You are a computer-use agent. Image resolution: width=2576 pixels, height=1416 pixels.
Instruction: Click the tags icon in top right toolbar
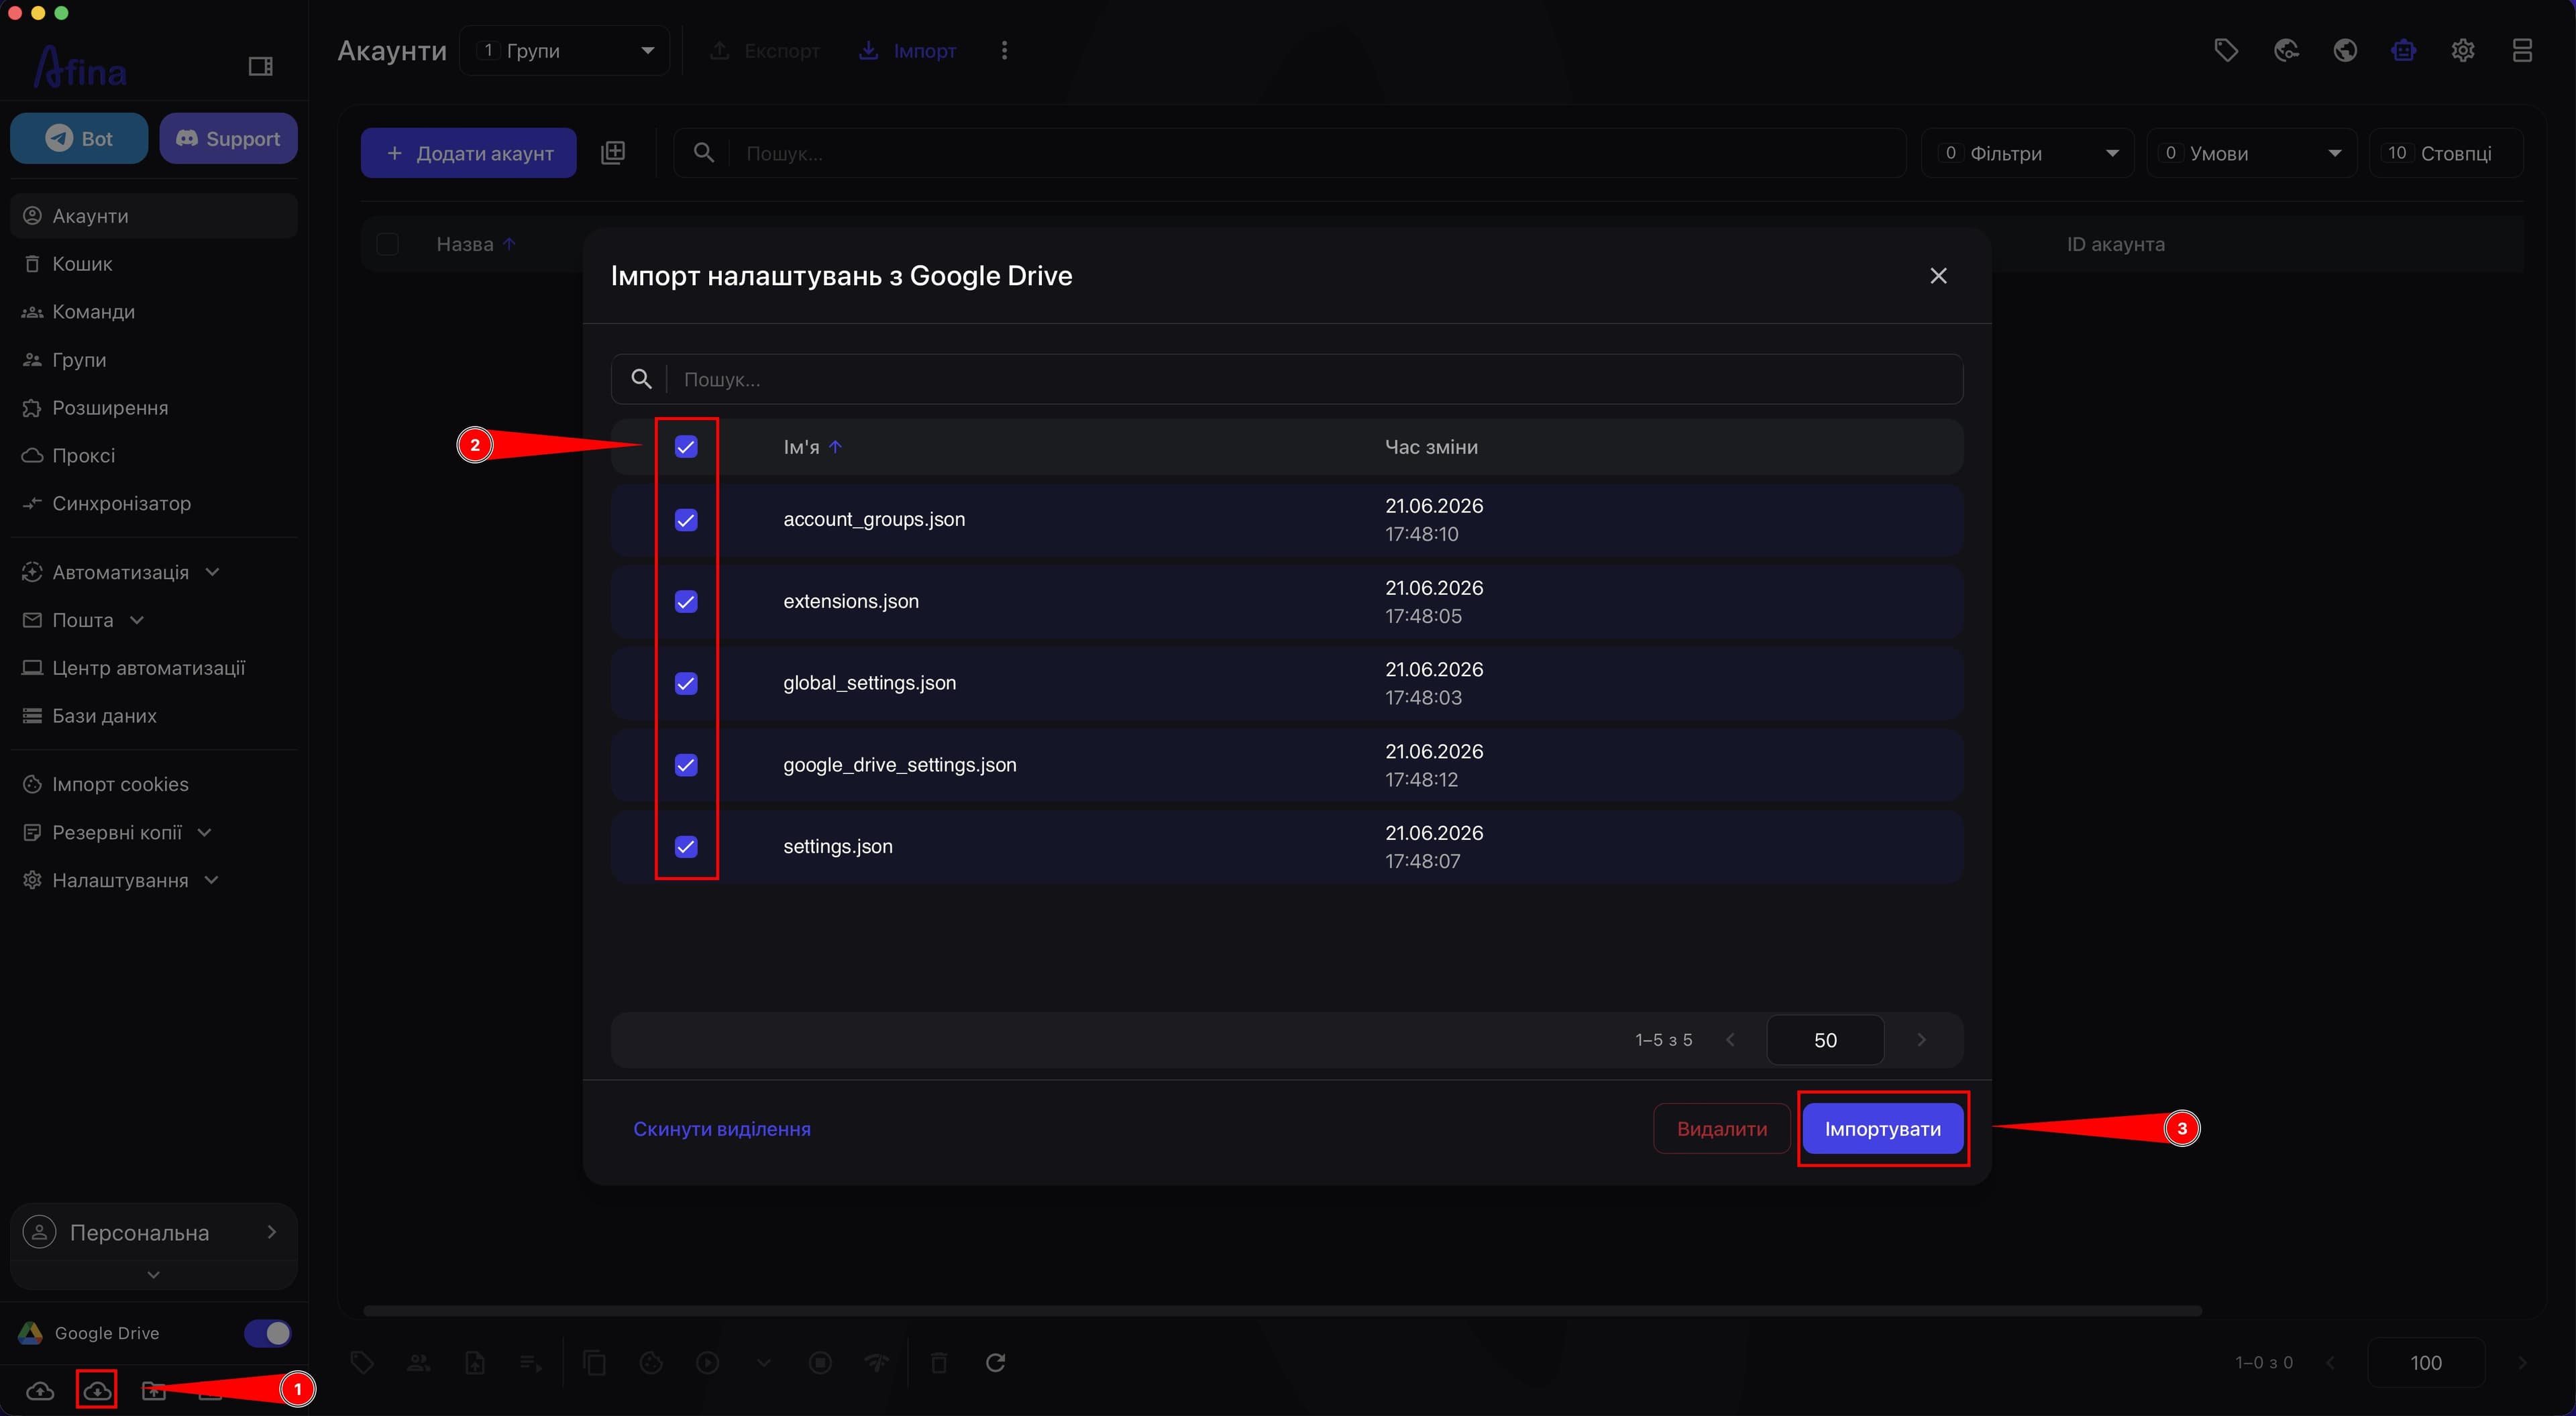(2226, 50)
